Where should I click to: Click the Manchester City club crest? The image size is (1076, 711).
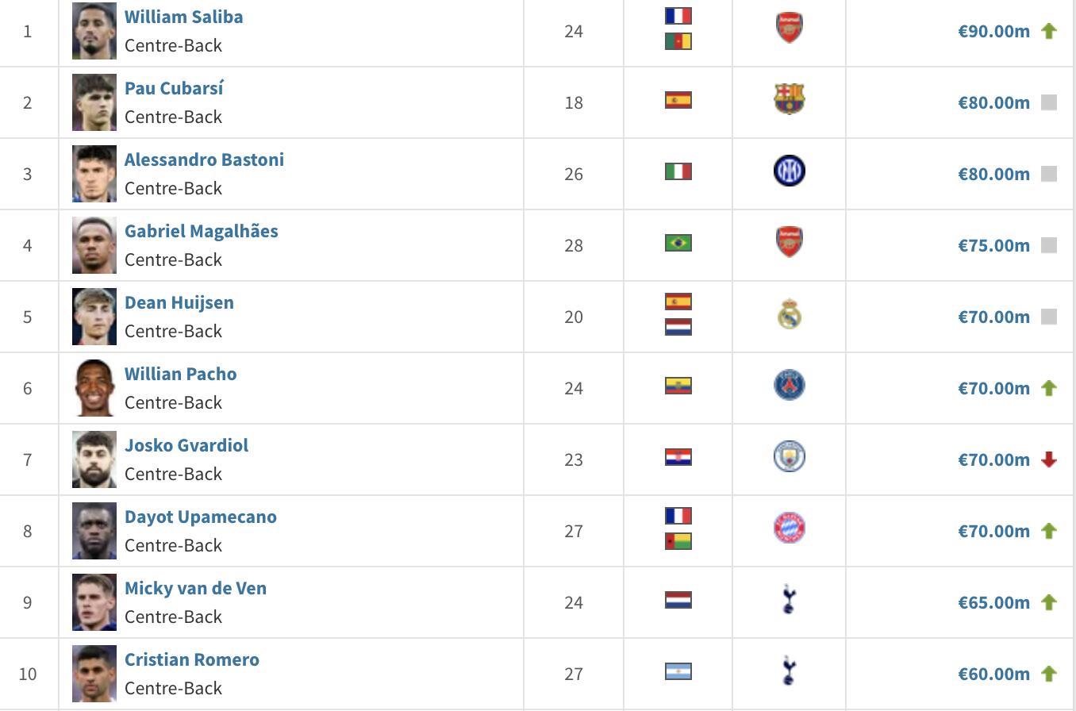(x=789, y=457)
